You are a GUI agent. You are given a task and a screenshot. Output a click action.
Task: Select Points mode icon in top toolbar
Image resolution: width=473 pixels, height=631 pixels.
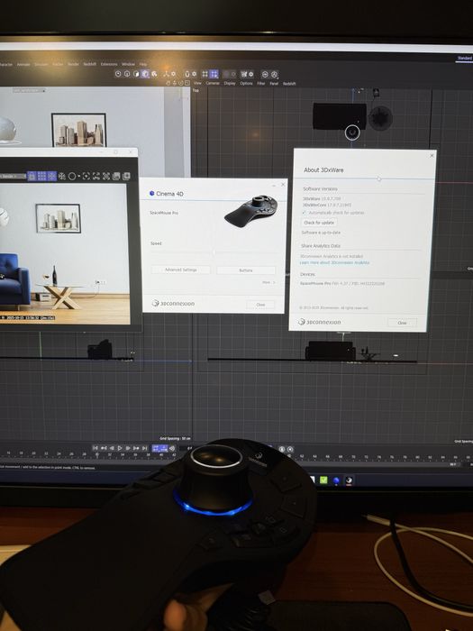[118, 74]
